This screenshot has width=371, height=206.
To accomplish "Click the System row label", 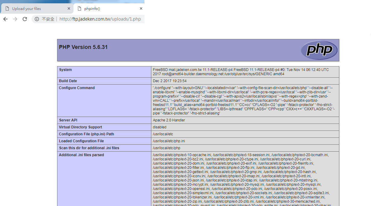I will (65, 70).
